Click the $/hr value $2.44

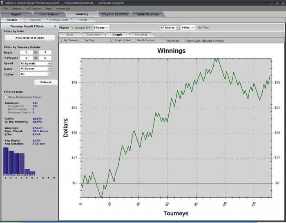coord(36,134)
